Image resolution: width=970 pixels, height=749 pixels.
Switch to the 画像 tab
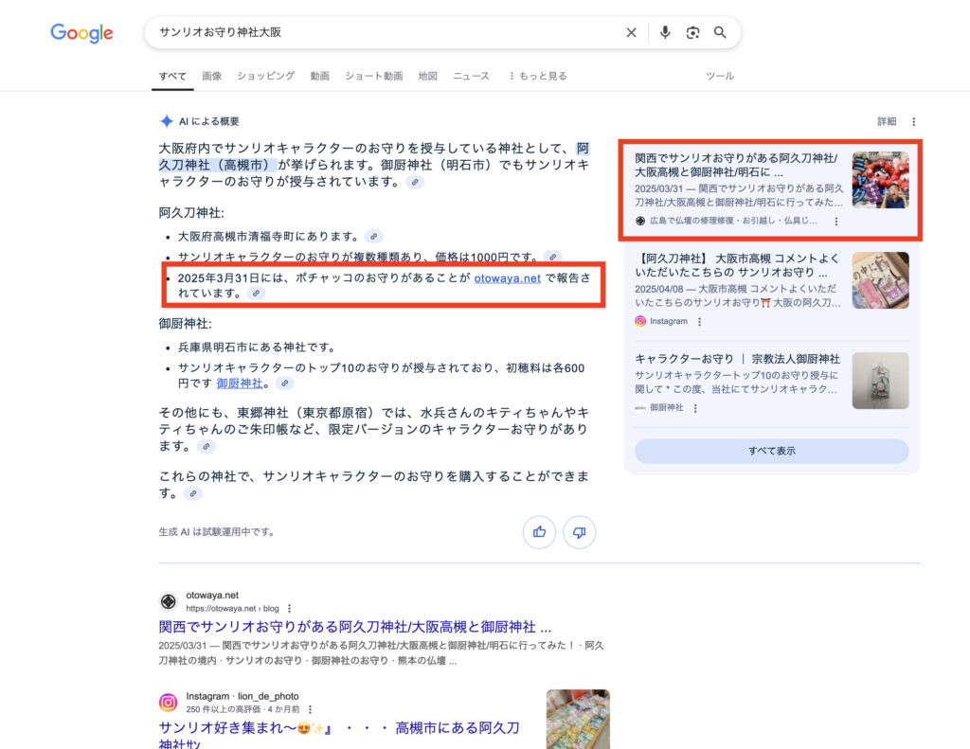(211, 76)
